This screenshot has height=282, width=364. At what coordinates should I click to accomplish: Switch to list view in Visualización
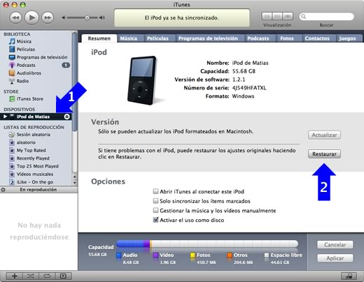[267, 16]
